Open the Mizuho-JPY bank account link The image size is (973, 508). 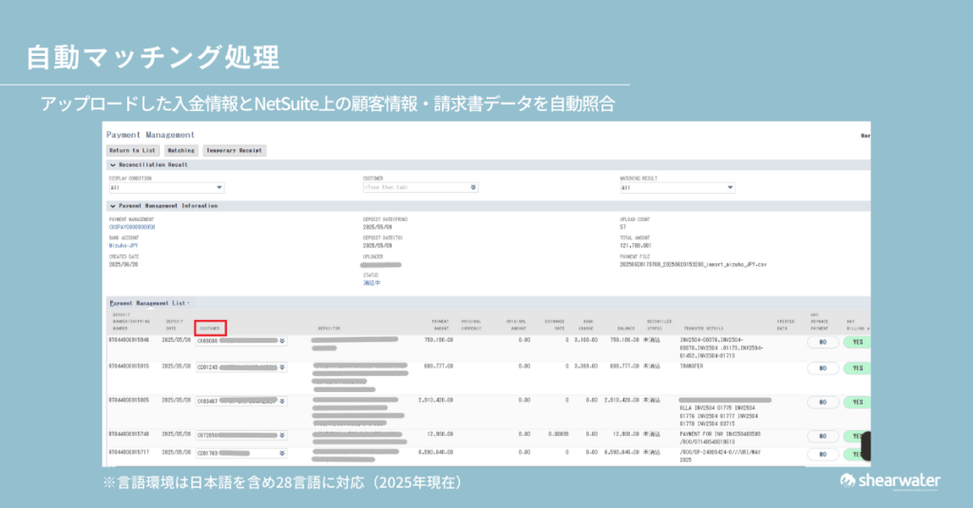tap(123, 246)
